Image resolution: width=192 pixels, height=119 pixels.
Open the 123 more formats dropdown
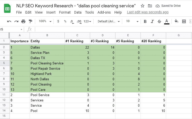click(x=87, y=21)
